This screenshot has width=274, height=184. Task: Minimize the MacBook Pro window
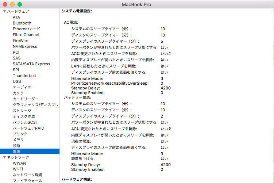pos(12,4)
